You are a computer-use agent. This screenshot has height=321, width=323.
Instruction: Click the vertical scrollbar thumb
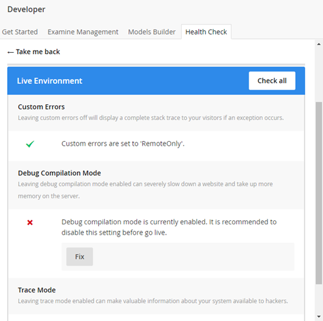[319, 193]
